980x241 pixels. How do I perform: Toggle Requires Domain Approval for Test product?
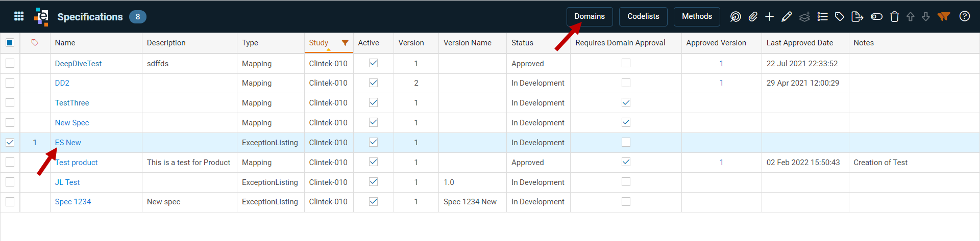click(x=626, y=162)
